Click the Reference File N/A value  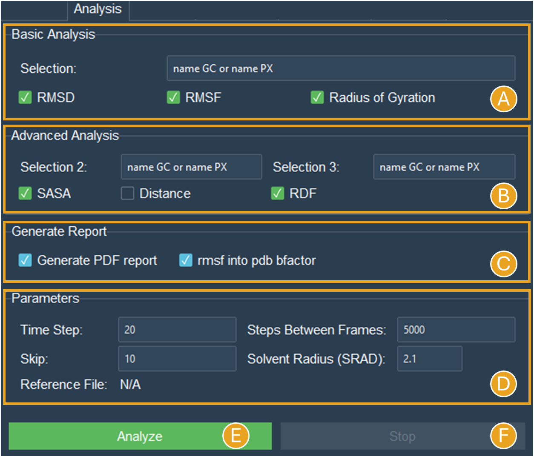coord(130,385)
